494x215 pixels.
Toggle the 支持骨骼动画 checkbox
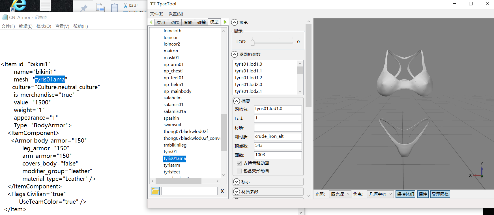[x=239, y=163]
